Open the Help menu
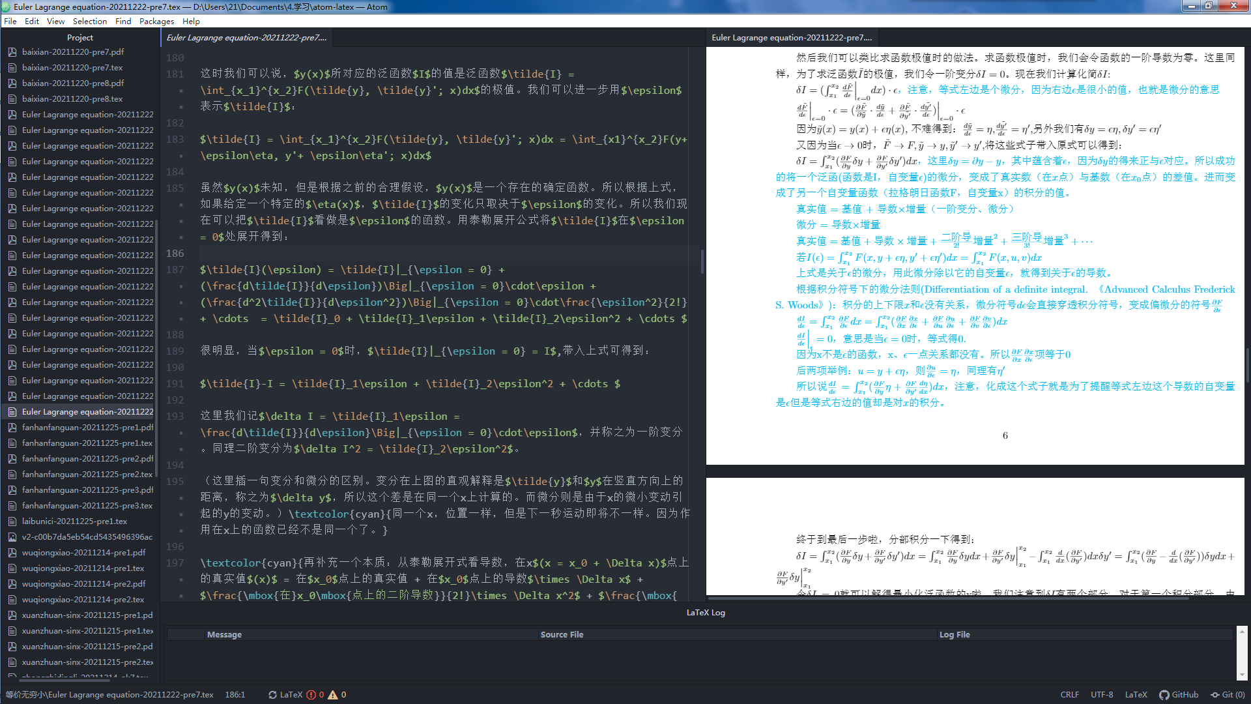 [x=191, y=22]
